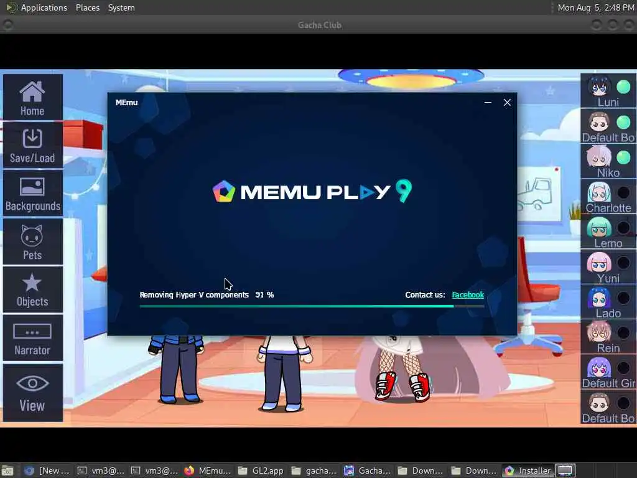Switch to the Installer taskbar entry

[528, 471]
